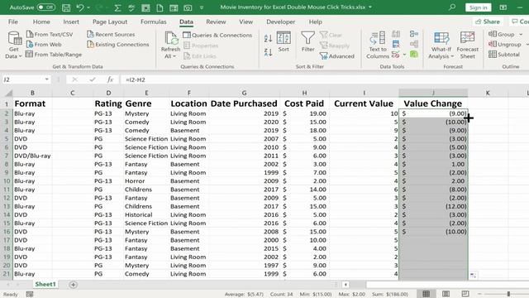Open the Undo history dropdown arrow
Viewport: 529px width, 298px height.
click(88, 7)
